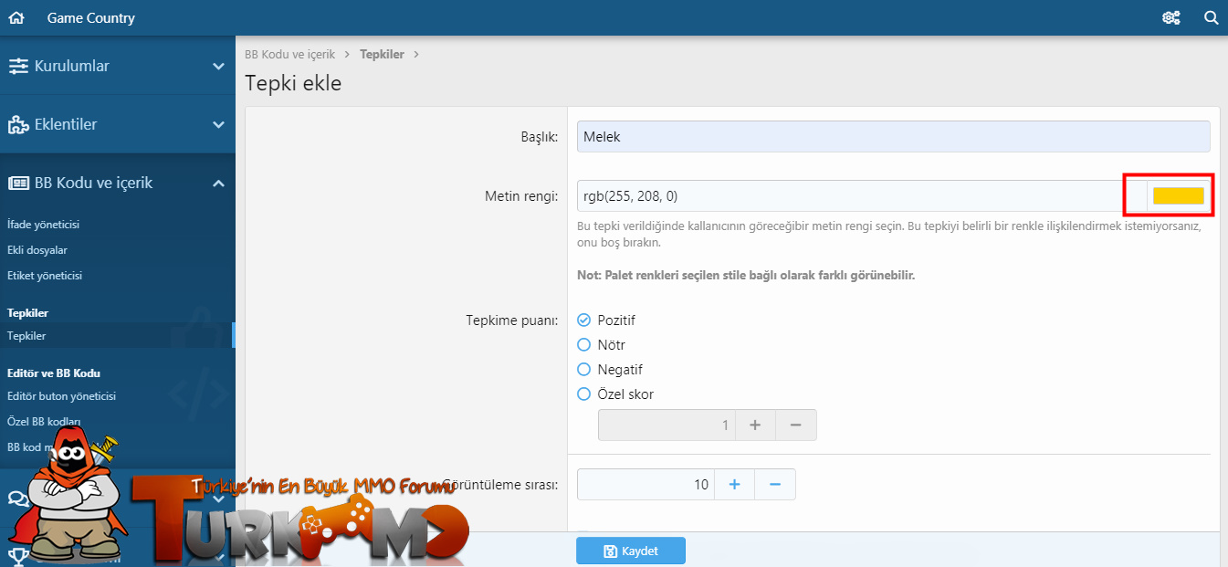Click the Kaydet save button
1228x567 pixels.
(x=631, y=551)
